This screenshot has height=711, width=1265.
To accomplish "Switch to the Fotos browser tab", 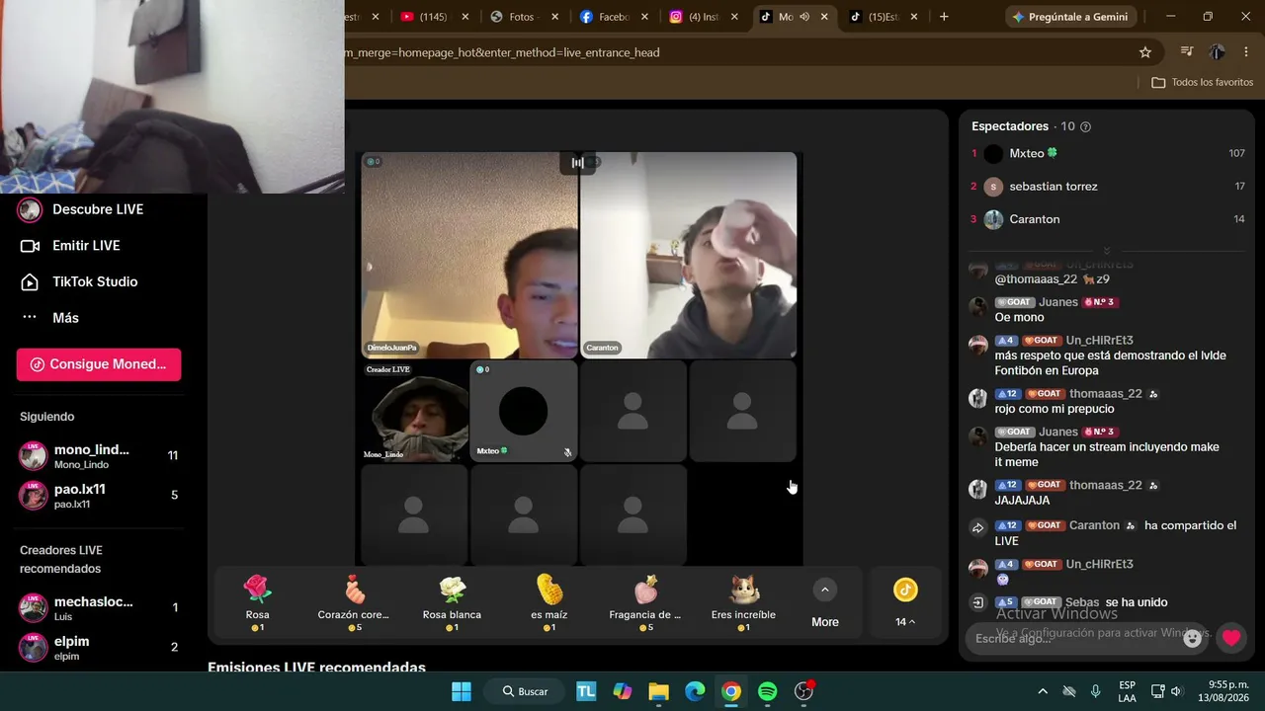I will [x=525, y=17].
